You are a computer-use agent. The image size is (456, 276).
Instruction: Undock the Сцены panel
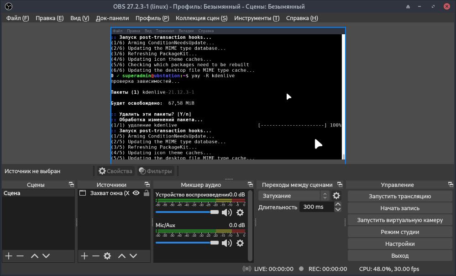coord(71,184)
